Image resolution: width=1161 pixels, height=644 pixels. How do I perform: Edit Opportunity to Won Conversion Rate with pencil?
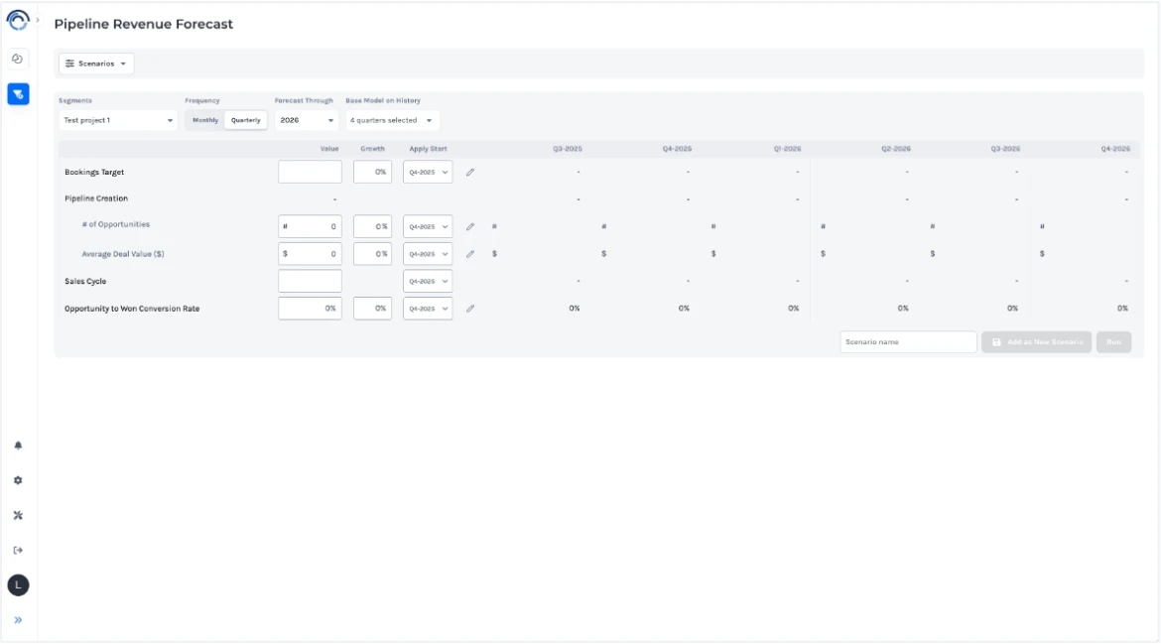470,309
